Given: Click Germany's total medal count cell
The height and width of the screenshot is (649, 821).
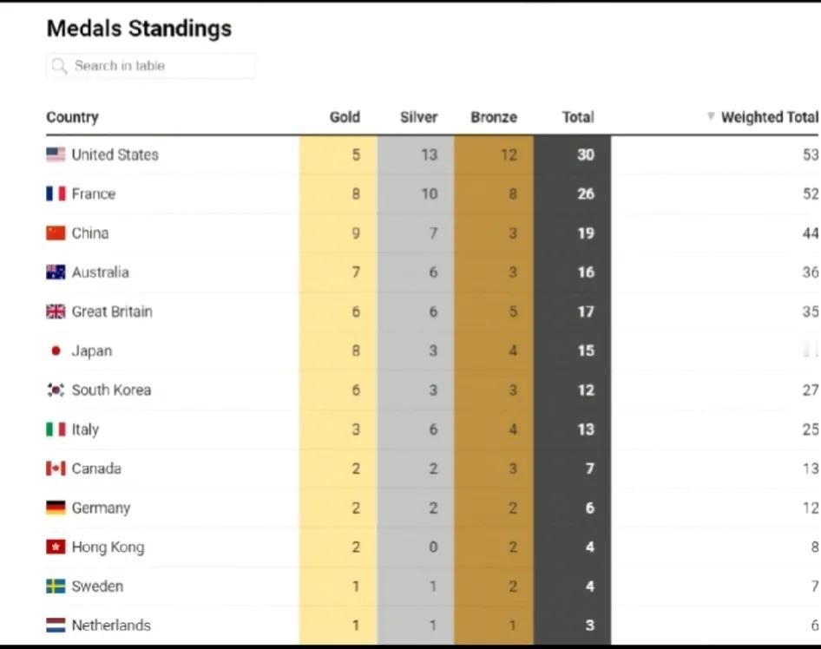Looking at the screenshot, I should [x=589, y=508].
